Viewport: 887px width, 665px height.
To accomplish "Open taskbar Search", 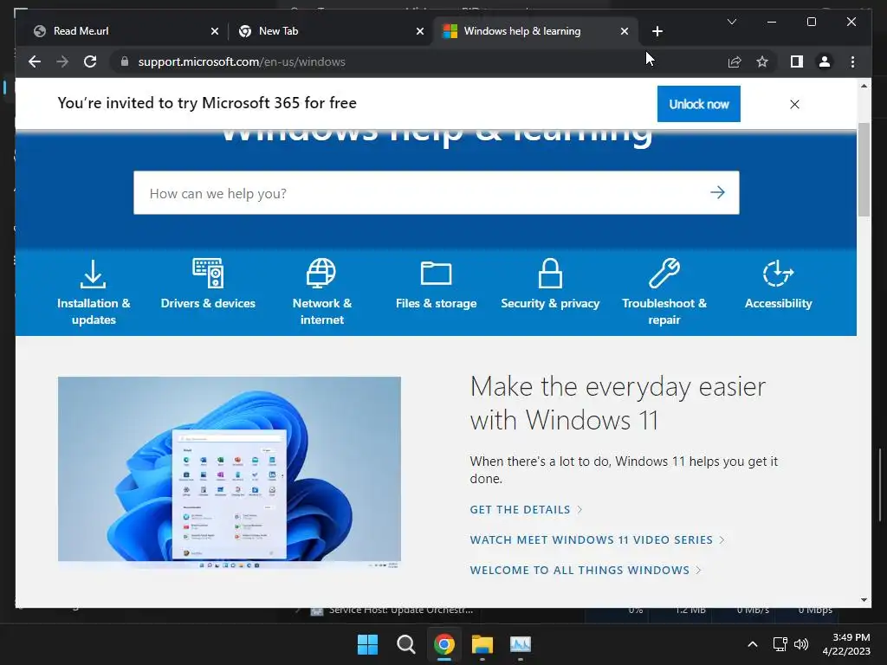I will pyautogui.click(x=405, y=644).
